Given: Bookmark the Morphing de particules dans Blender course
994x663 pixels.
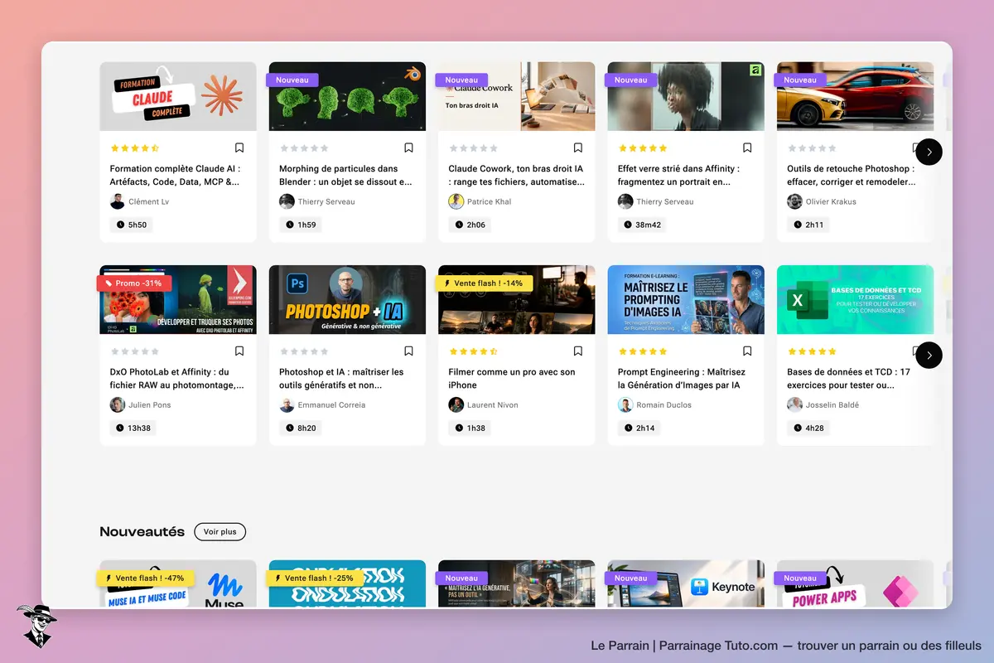Looking at the screenshot, I should click(408, 148).
